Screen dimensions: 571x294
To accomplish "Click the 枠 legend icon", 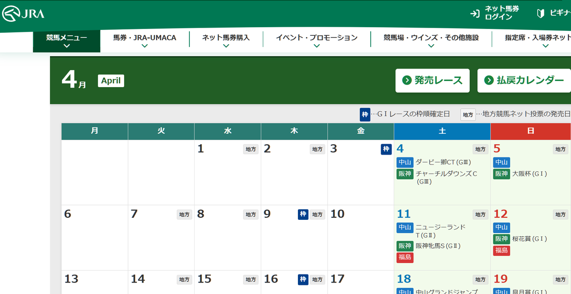I will [x=365, y=114].
